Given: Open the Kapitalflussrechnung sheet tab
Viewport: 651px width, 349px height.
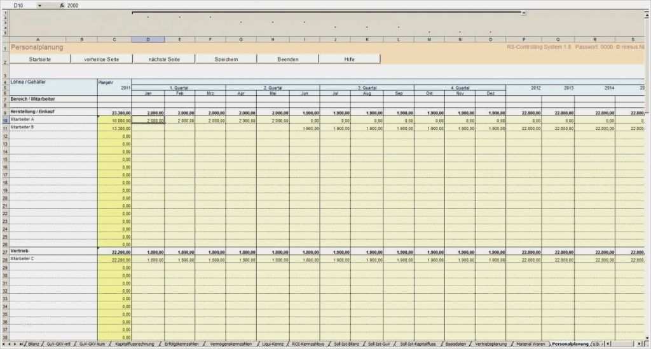Looking at the screenshot, I should coord(135,344).
